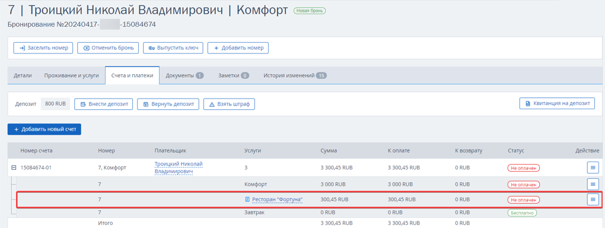Open the Документы tab
The width and height of the screenshot is (605, 228).
(184, 75)
